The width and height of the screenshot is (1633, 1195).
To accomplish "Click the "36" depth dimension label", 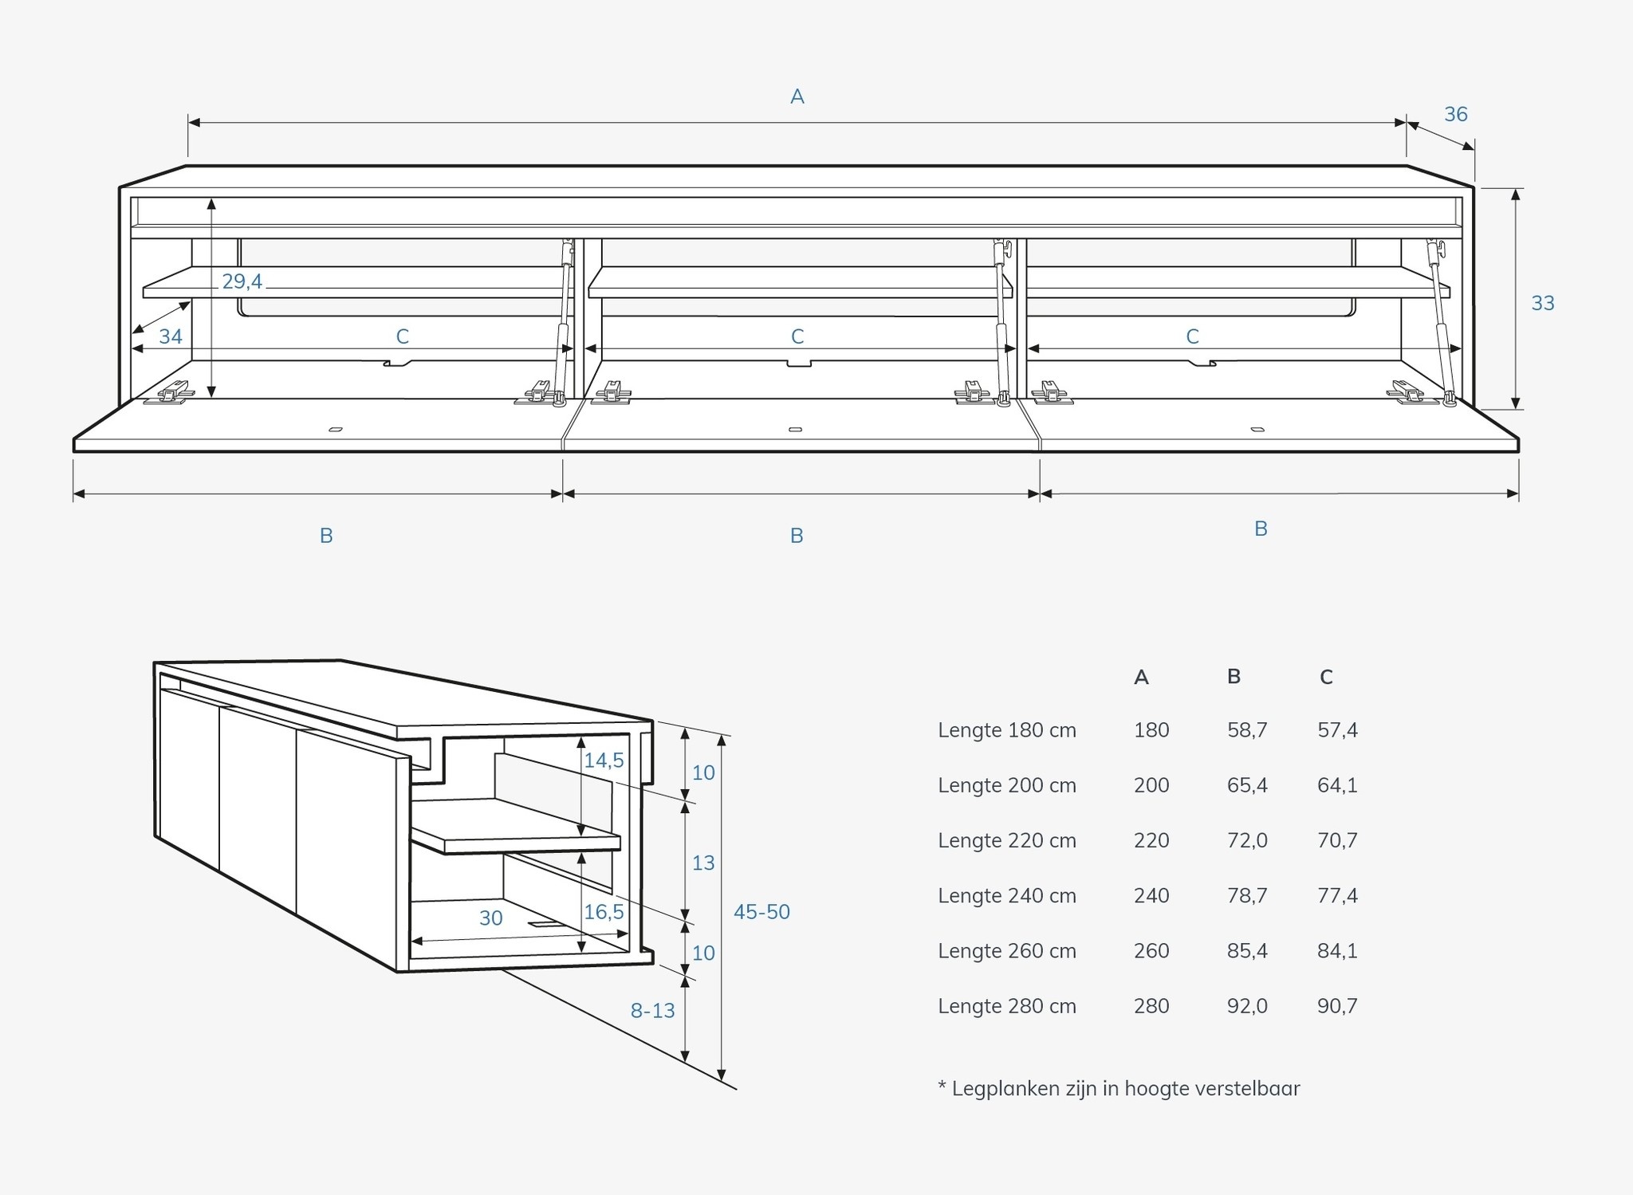I will coord(1455,114).
